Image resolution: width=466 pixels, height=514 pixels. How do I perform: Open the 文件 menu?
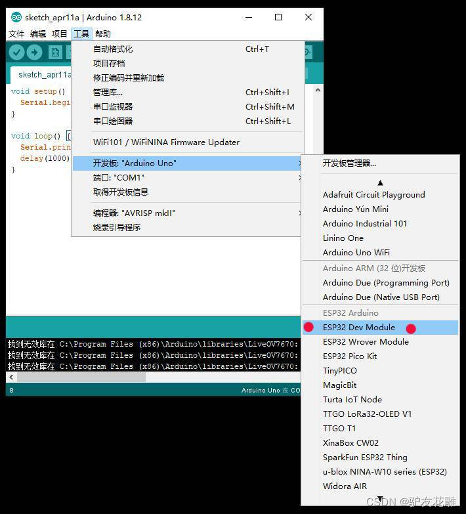[x=16, y=33]
